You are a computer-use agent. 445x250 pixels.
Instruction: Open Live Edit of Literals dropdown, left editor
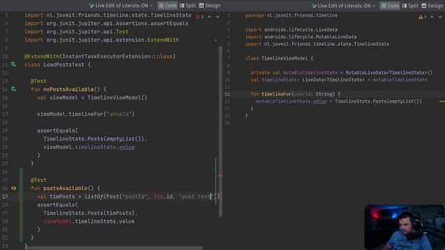(121, 6)
